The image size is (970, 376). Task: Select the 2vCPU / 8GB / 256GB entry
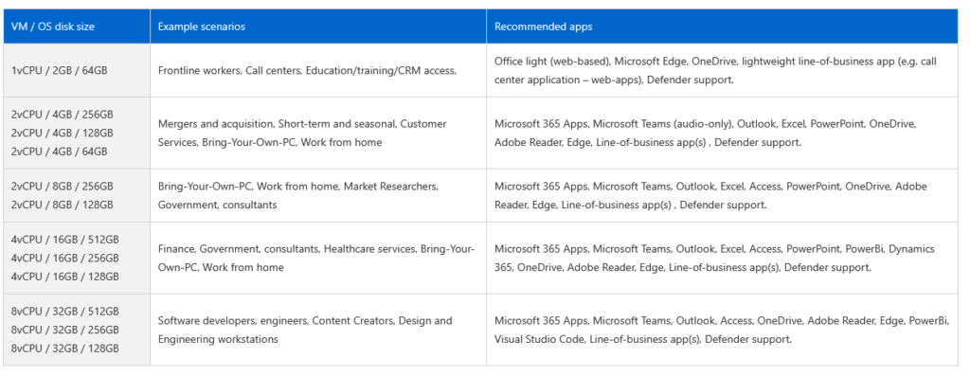pyautogui.click(x=62, y=187)
